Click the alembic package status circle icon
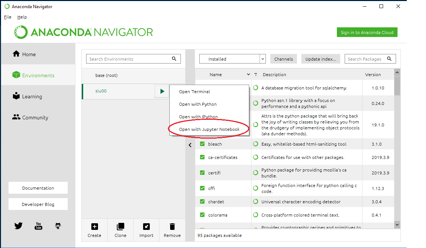 [x=256, y=88]
